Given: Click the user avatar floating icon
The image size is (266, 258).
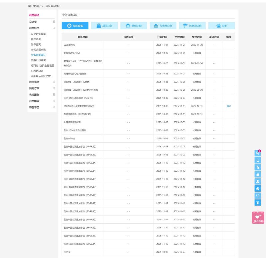Looking at the screenshot, I should pyautogui.click(x=257, y=181).
